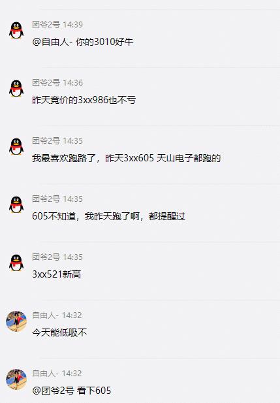This screenshot has height=403, width=280.
Task: Click penguin avatar beside 14:36 message
Action: coord(16,88)
